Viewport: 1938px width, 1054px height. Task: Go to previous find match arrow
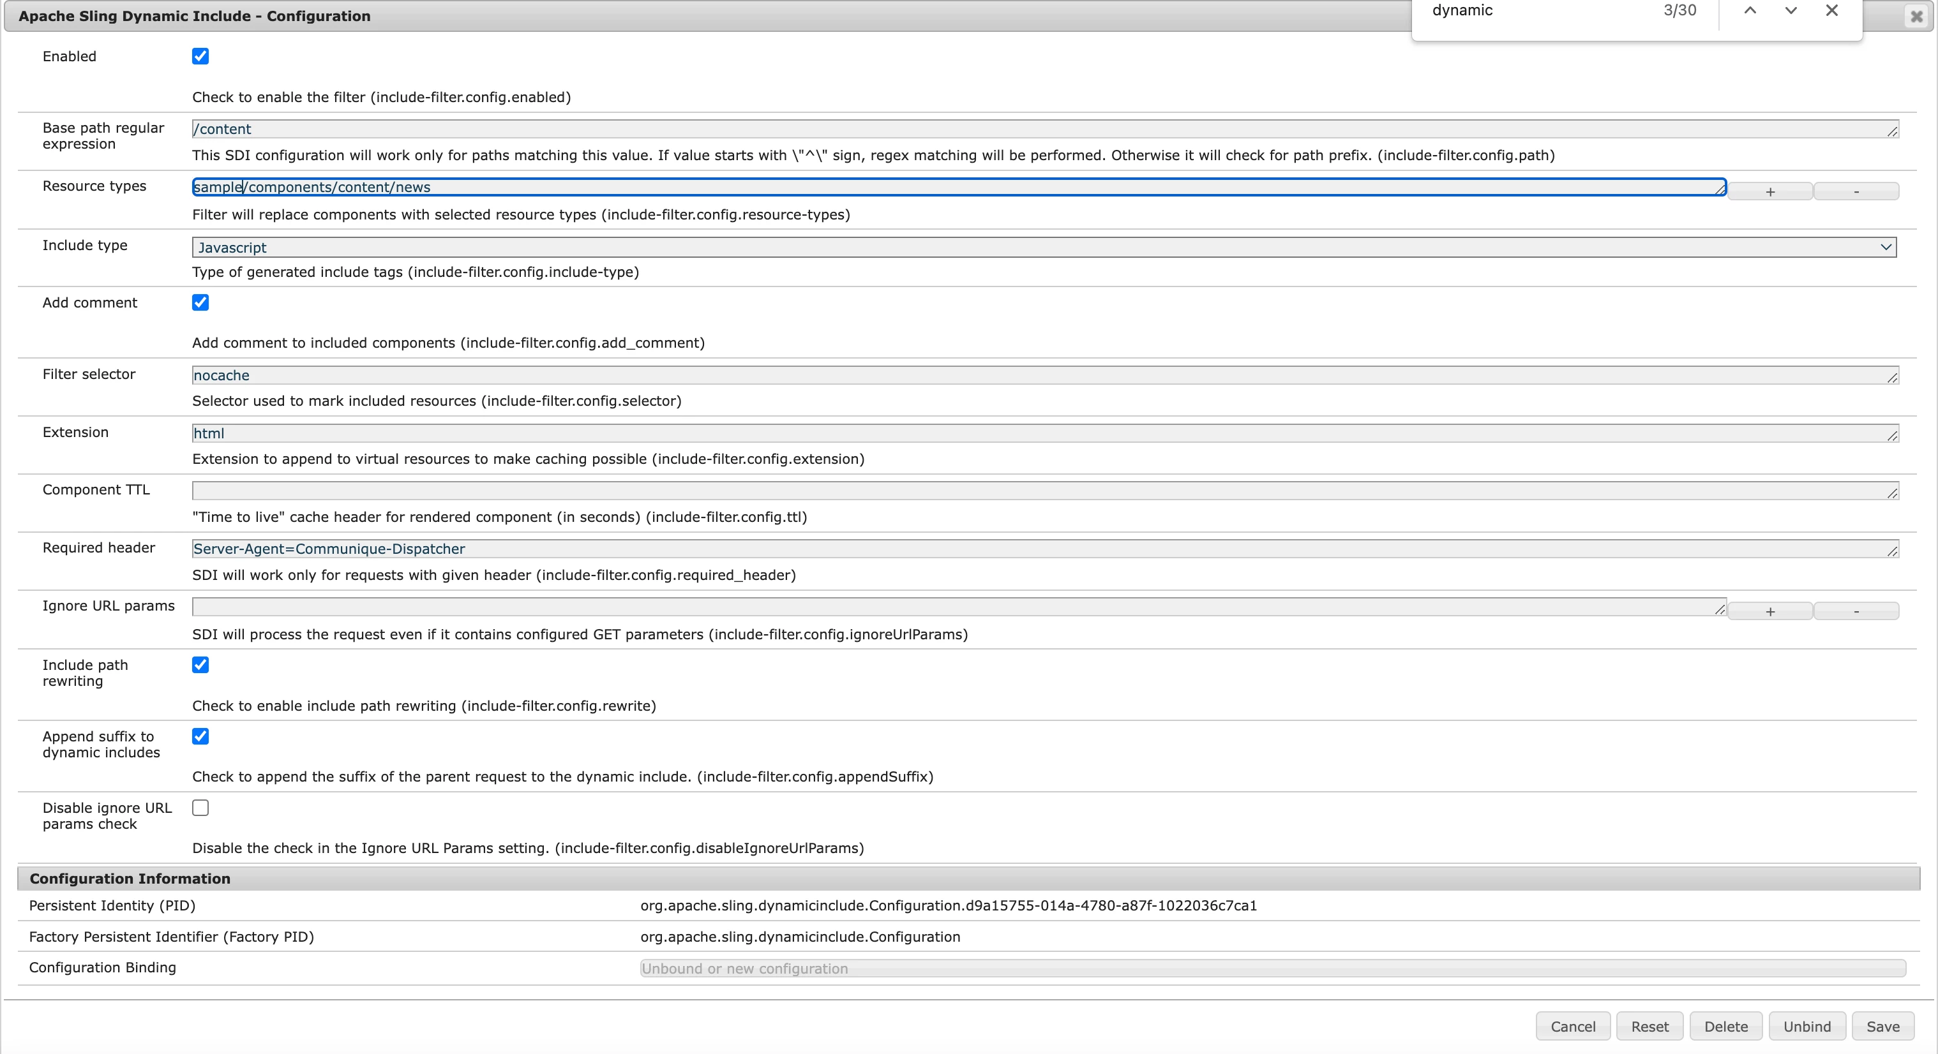coord(1750,10)
